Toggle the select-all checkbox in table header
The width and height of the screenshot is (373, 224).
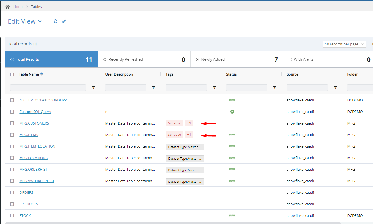(12, 74)
